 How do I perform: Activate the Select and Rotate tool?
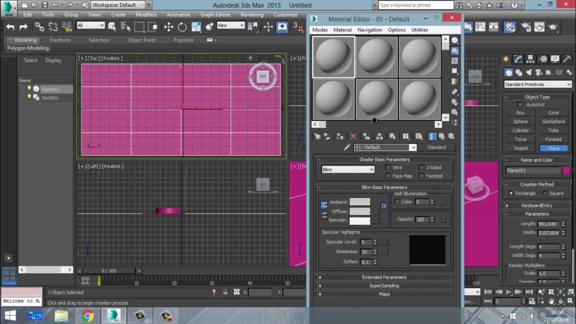coord(182,27)
